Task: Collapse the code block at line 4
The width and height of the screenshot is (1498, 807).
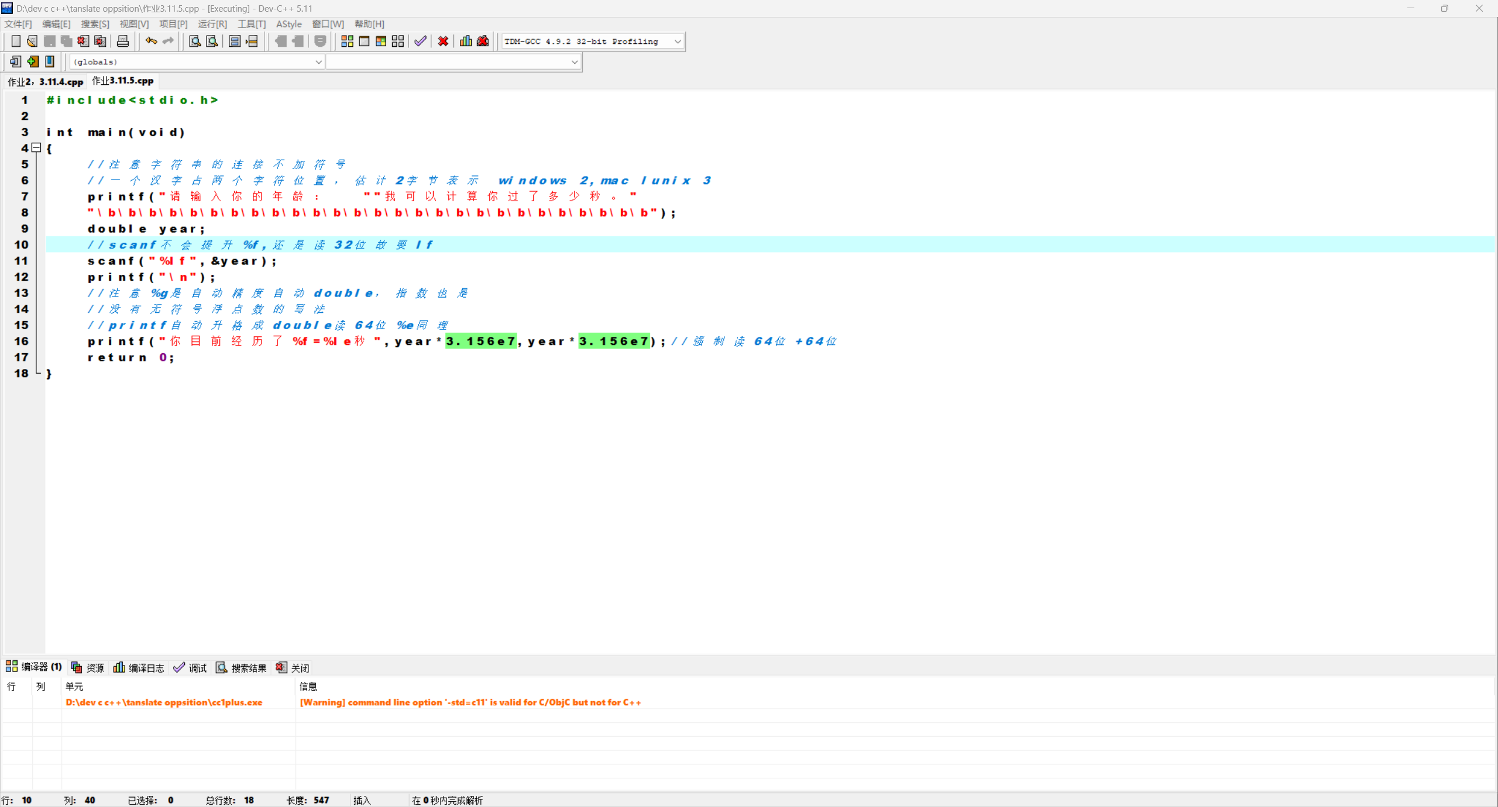Action: [x=36, y=148]
